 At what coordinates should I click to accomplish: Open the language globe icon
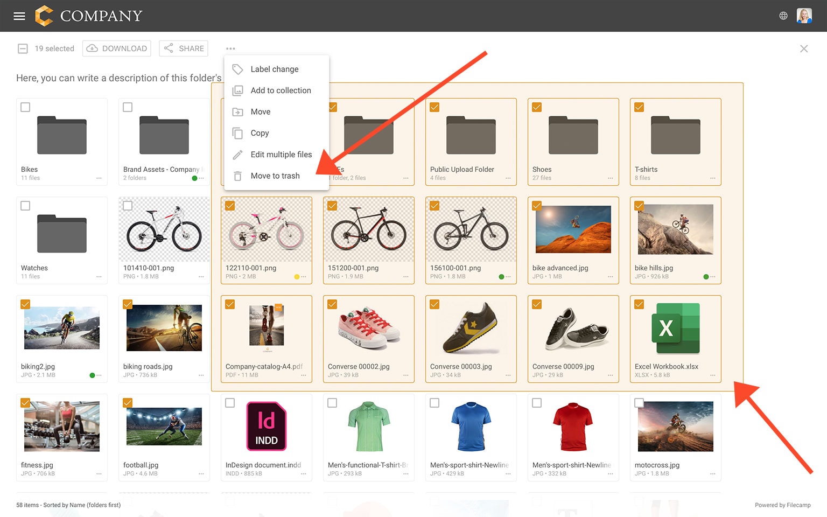click(x=783, y=16)
